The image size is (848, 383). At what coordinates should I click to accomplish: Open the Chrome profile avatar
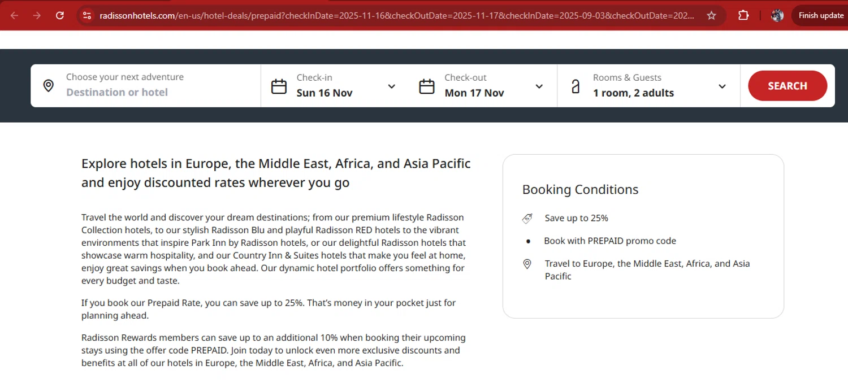click(x=777, y=15)
